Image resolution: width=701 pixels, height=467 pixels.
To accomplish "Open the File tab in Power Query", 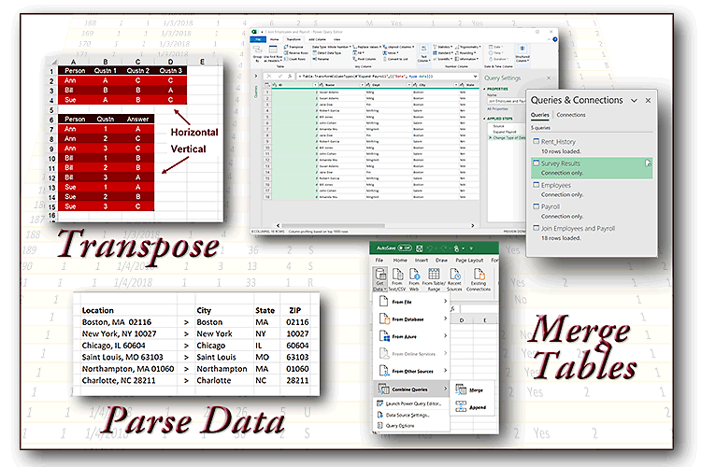I will click(x=258, y=40).
